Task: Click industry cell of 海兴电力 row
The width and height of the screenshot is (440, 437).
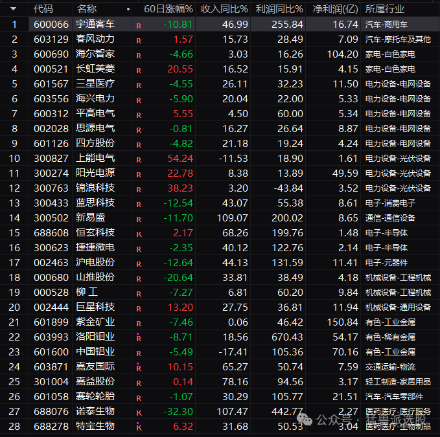Action: coord(398,98)
